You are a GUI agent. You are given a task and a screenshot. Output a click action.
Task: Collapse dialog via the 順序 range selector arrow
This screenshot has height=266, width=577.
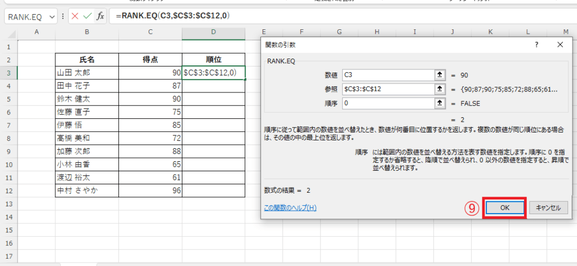click(439, 104)
